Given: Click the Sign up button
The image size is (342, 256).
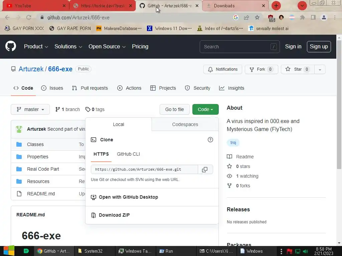Looking at the screenshot, I should [x=319, y=47].
